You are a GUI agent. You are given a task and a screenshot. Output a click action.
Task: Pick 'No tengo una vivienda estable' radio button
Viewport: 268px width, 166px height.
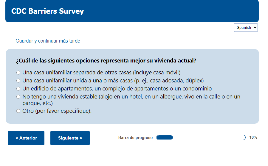click(x=18, y=97)
